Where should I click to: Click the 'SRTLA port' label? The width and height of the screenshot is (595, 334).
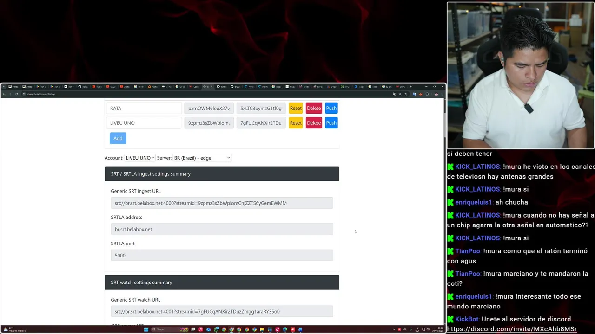point(123,244)
